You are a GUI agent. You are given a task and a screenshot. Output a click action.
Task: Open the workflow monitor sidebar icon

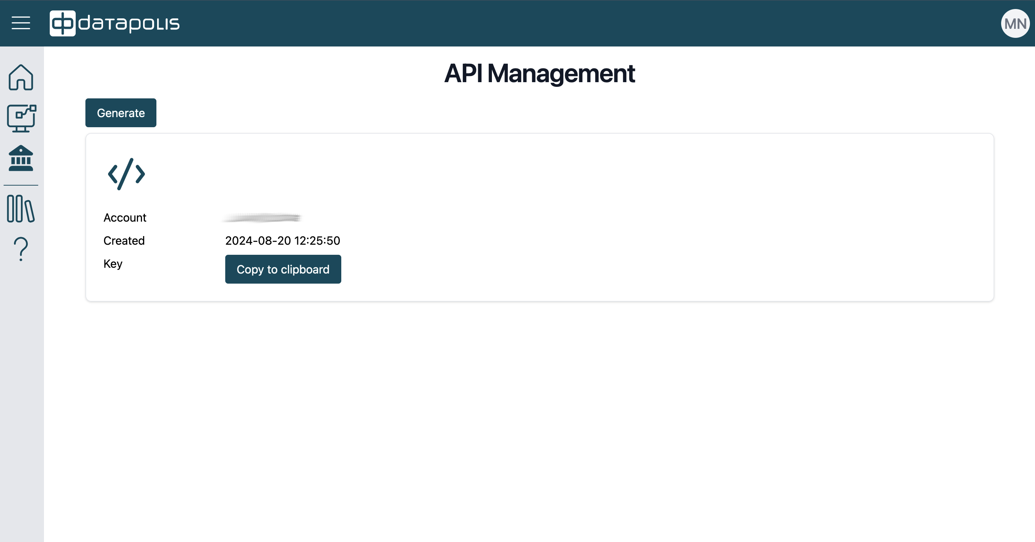(x=21, y=118)
